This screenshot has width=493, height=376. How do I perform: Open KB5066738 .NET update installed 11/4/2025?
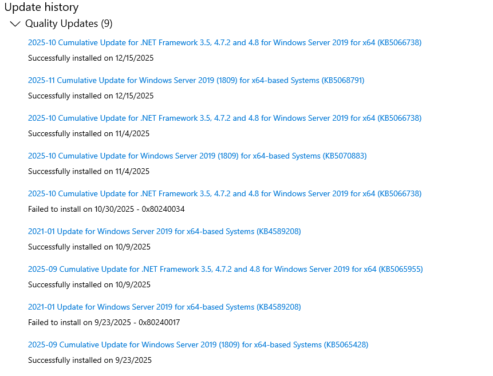pyautogui.click(x=224, y=118)
